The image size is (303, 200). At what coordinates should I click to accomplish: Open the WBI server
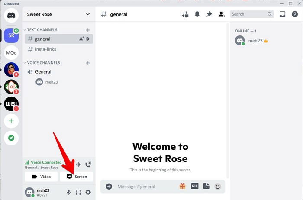coord(11,104)
